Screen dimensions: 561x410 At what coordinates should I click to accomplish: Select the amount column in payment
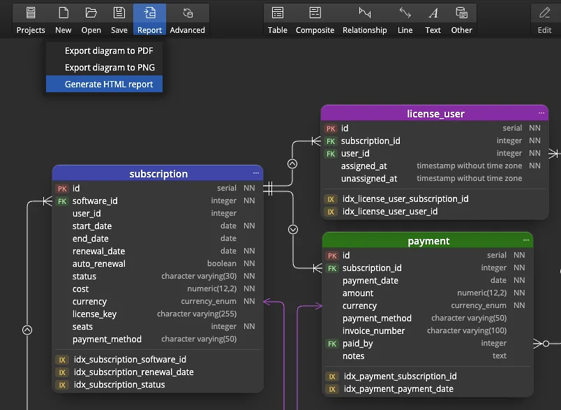[428, 293]
